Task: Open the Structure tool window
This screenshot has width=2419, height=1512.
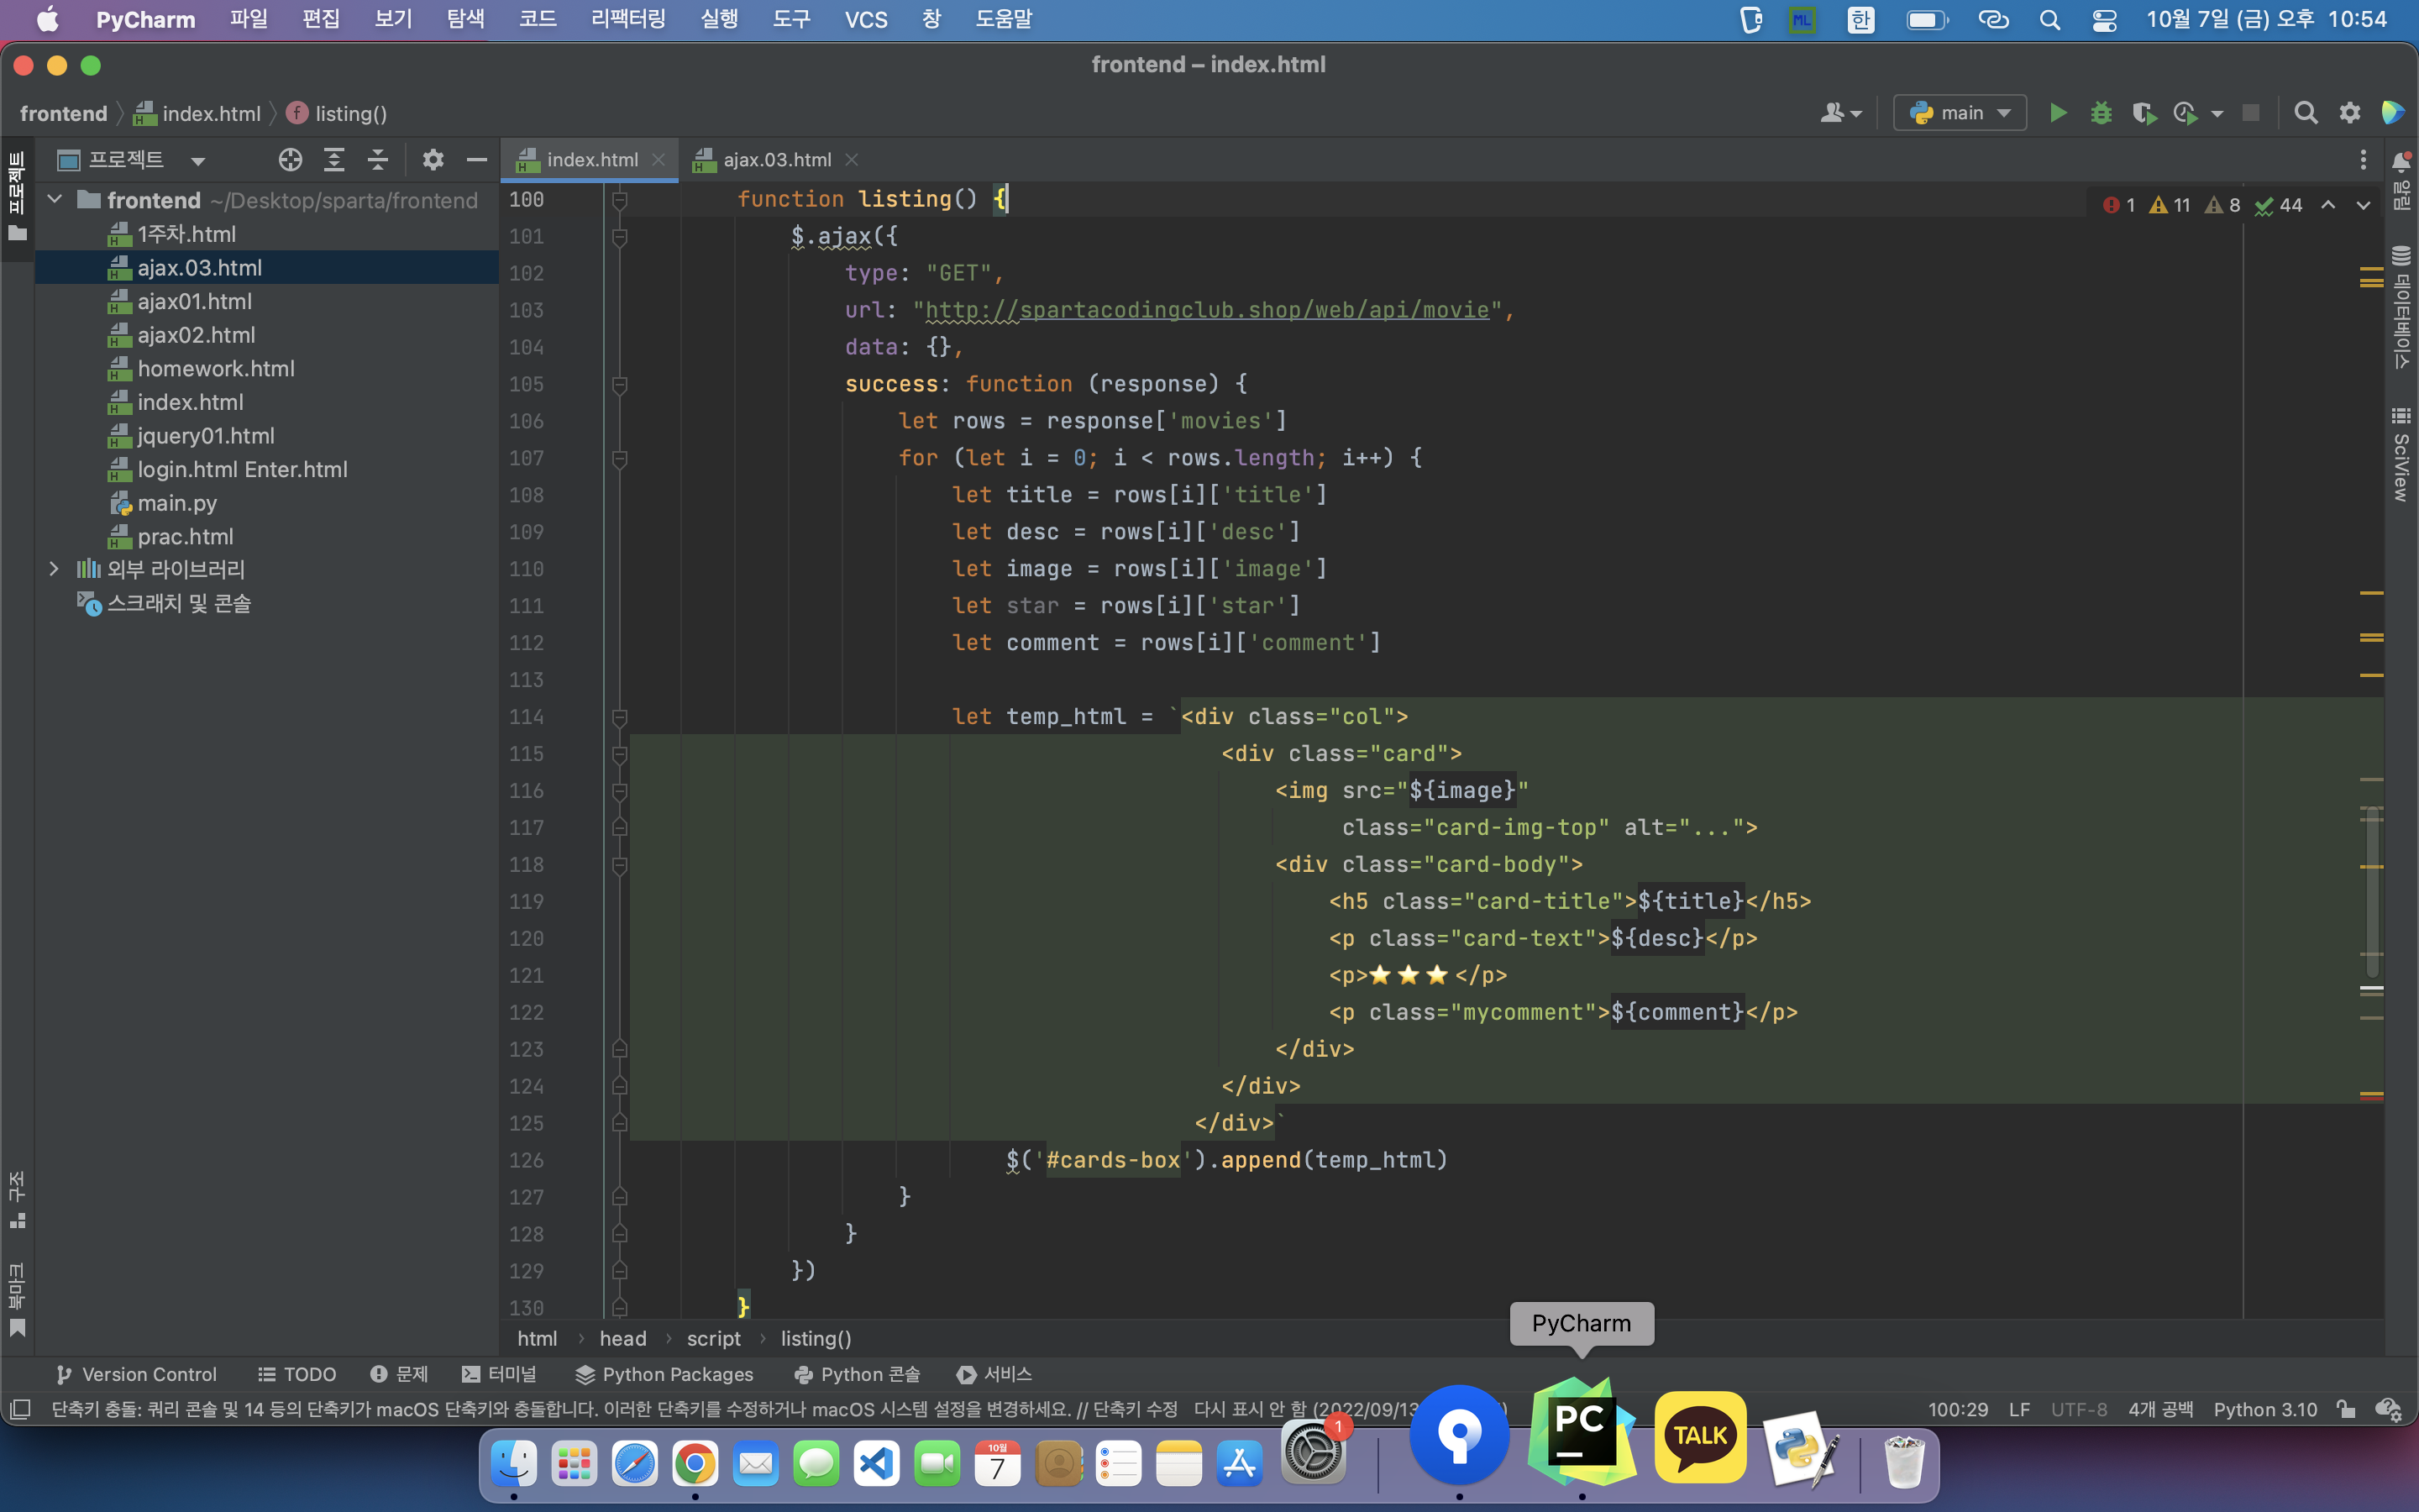Action: tap(17, 1199)
